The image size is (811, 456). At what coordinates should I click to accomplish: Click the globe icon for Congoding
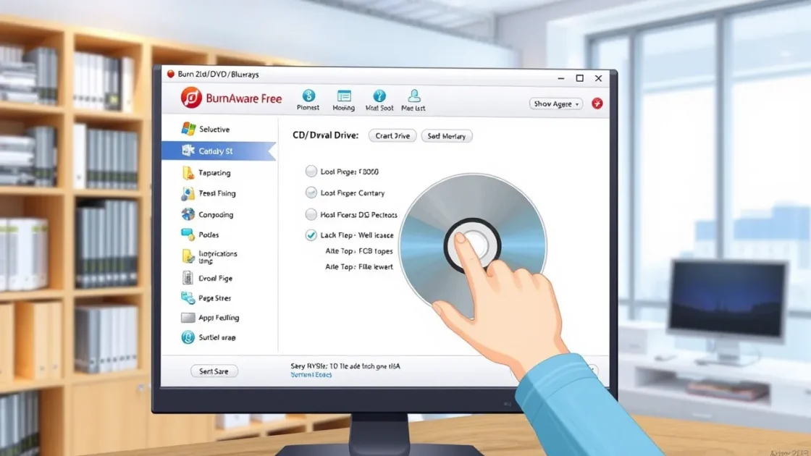click(188, 214)
